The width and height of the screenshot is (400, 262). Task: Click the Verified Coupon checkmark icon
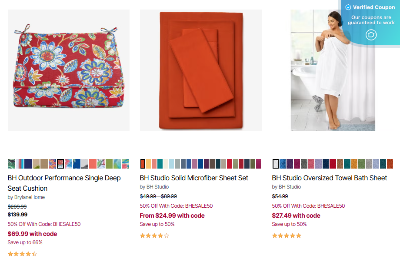[x=348, y=7]
